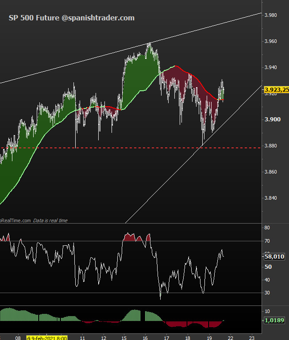Click the histogram 10 level label
The image size is (289, 340).
[x=267, y=311]
